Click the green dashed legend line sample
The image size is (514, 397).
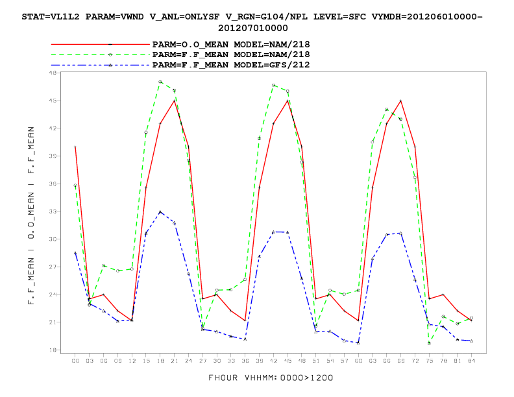tap(101, 54)
